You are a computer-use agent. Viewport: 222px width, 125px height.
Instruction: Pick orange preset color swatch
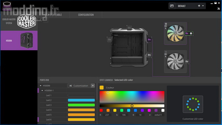[108, 110]
